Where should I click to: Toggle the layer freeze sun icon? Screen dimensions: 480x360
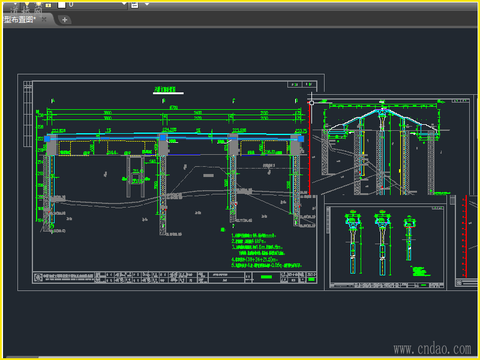tap(38, 4)
